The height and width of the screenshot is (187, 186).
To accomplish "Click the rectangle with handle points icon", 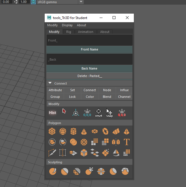I will pyautogui.click(x=63, y=153).
